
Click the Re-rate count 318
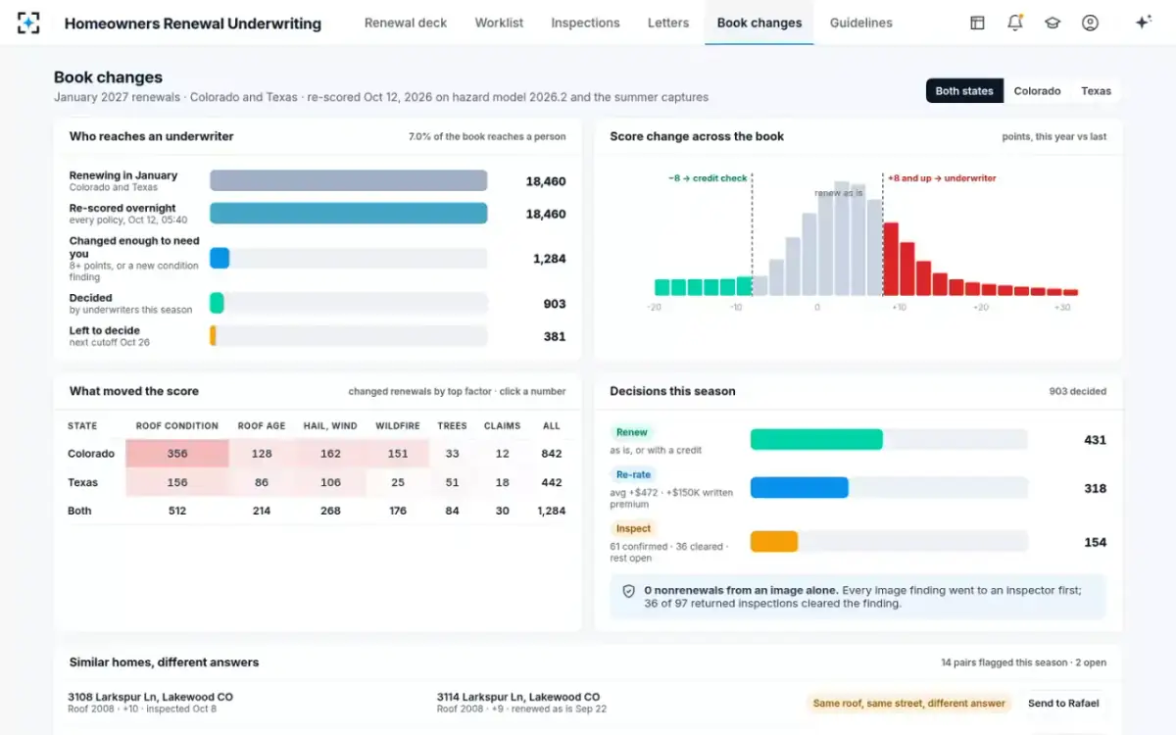(x=1096, y=488)
